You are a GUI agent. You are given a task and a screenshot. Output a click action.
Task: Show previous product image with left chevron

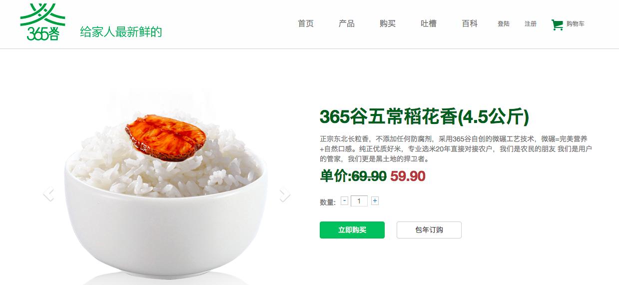coord(48,193)
